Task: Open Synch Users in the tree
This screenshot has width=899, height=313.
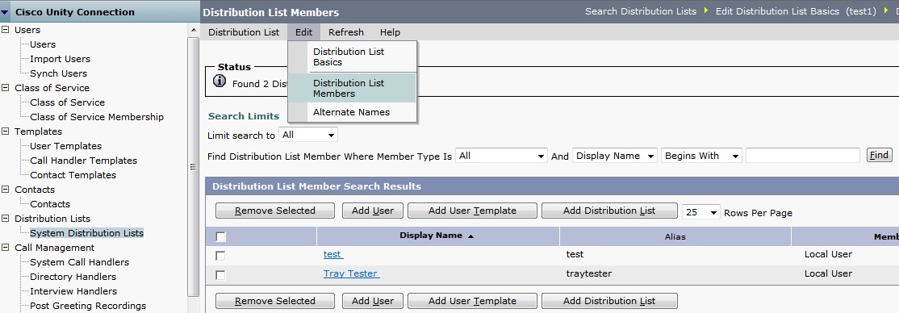Action: 58,73
